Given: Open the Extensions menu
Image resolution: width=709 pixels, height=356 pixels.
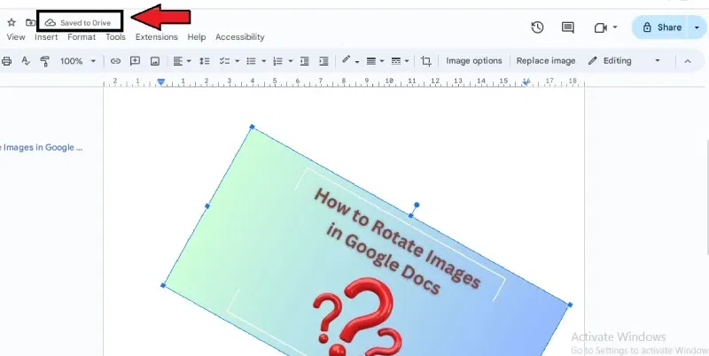Looking at the screenshot, I should [157, 37].
